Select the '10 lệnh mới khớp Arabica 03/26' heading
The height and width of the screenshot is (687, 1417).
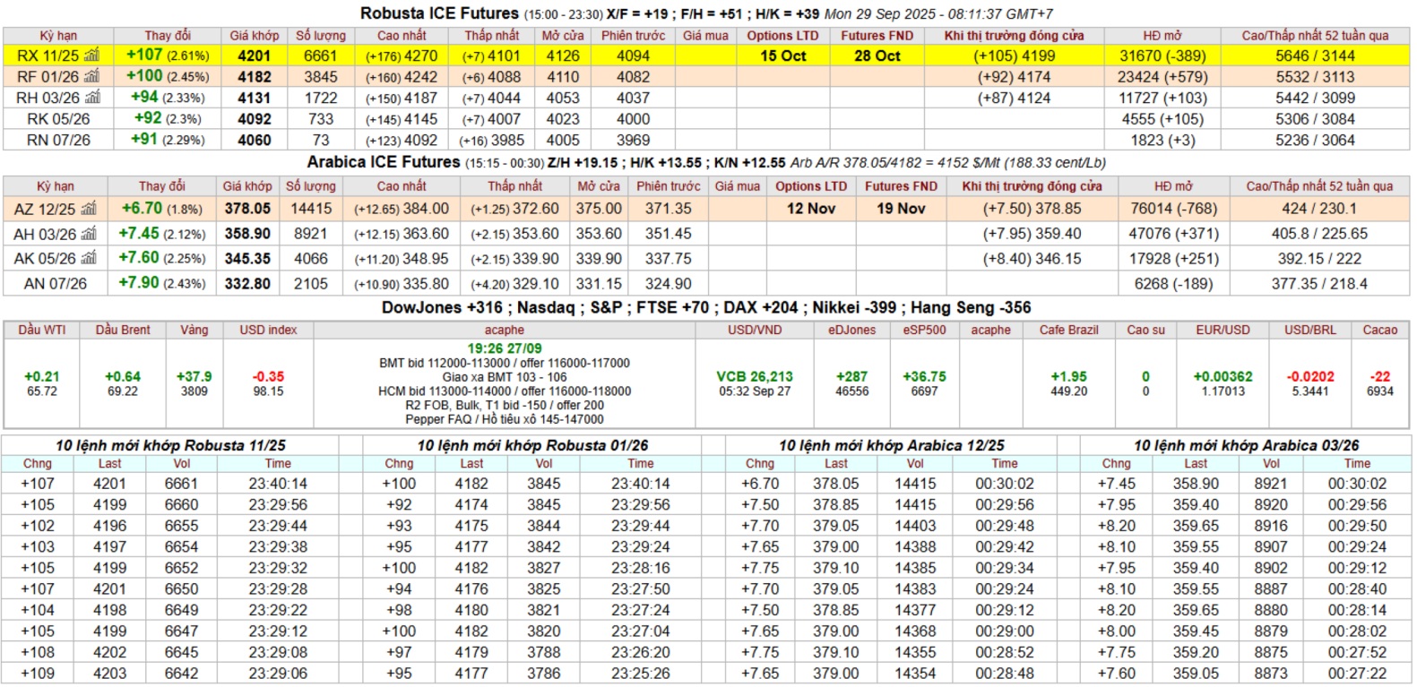(1246, 445)
